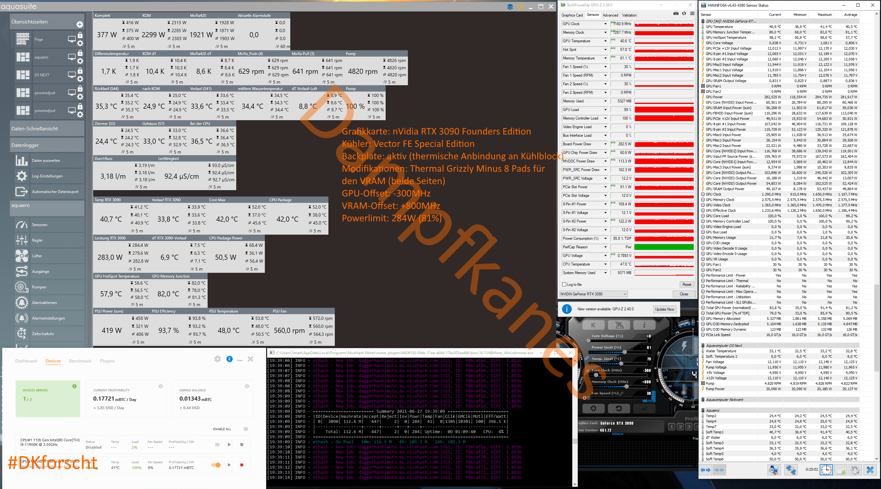Open aquaero Ausgänge icon
The image size is (881, 489).
(22, 271)
